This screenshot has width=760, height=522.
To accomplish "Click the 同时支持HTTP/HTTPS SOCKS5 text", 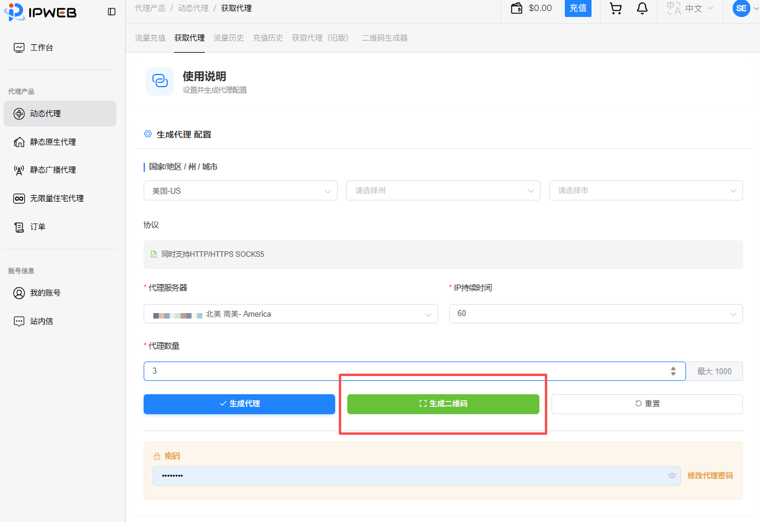I will coord(213,254).
